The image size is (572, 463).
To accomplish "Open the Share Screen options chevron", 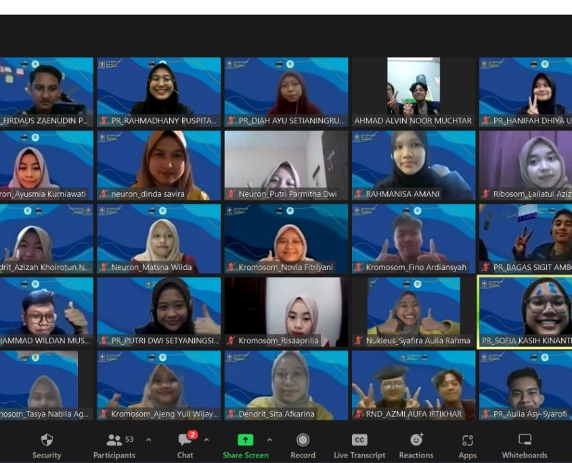I will tap(269, 439).
